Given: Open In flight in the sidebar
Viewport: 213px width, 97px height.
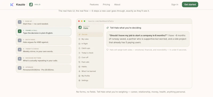Looking at the screenshot, I should pyautogui.click(x=90, y=44).
